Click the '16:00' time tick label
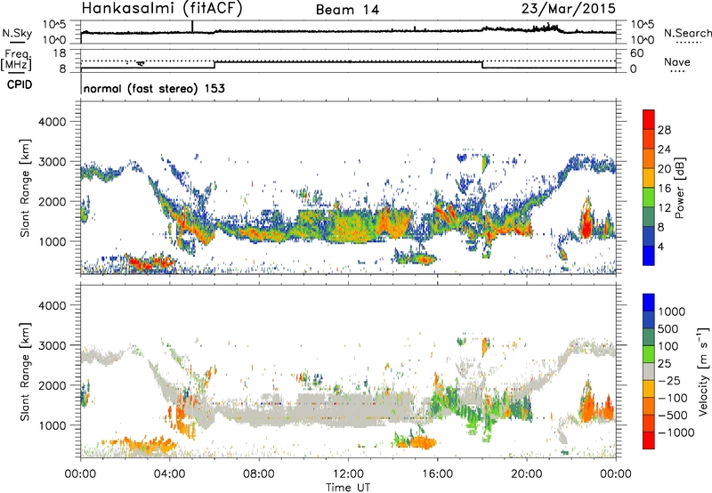 (x=437, y=474)
